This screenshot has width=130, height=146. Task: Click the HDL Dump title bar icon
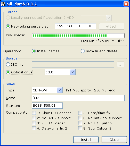[x=3, y=4]
